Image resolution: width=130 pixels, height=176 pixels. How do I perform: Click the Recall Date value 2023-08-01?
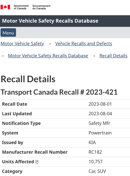tap(100, 104)
